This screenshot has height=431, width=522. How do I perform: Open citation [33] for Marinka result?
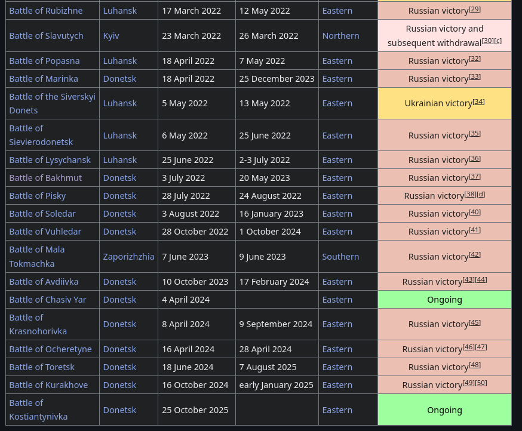(475, 76)
